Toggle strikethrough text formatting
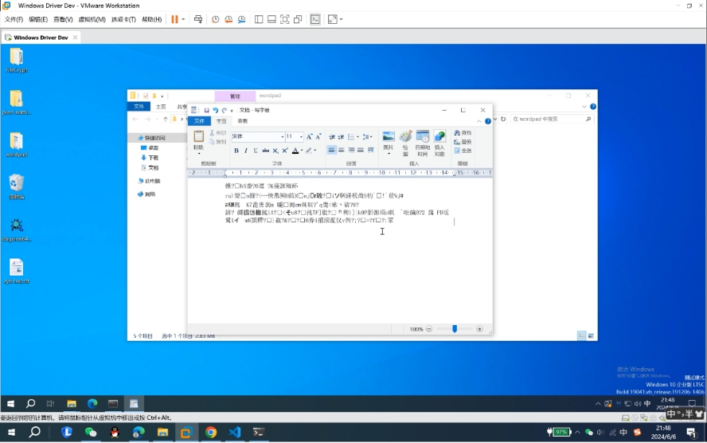The height and width of the screenshot is (443, 707). click(265, 151)
